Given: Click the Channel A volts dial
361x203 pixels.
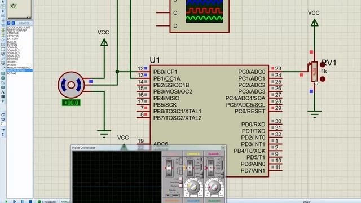Looking at the screenshot, I should coord(193,187).
